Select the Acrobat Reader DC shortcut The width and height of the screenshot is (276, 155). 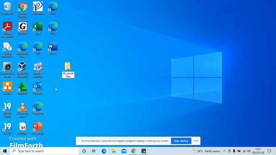(7, 30)
